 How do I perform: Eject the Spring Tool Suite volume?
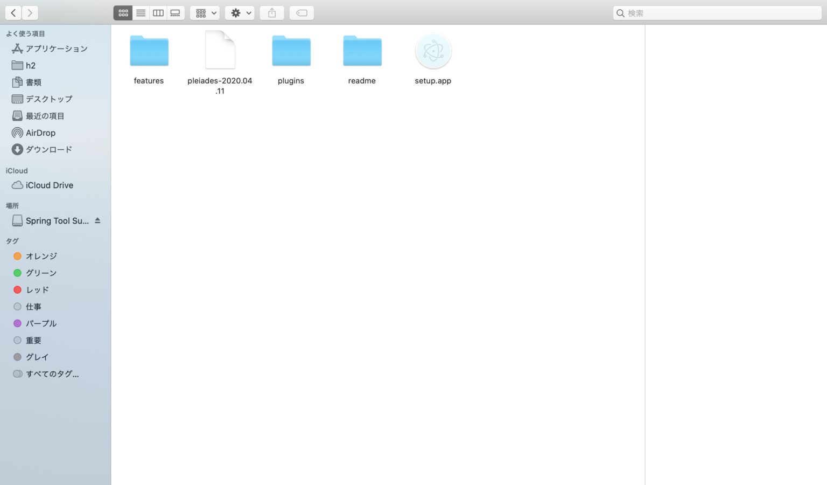click(97, 220)
